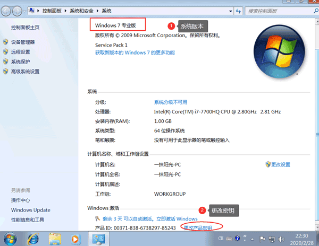Launch Internet Explorer from taskbar
Screen dimensions: 319x246
pos(33,239)
